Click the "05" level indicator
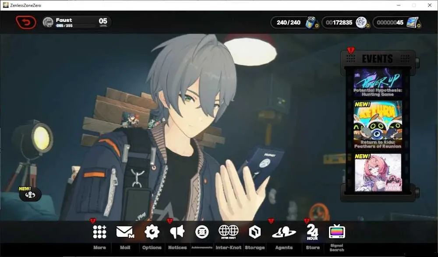Image resolution: width=438 pixels, height=257 pixels. (103, 21)
